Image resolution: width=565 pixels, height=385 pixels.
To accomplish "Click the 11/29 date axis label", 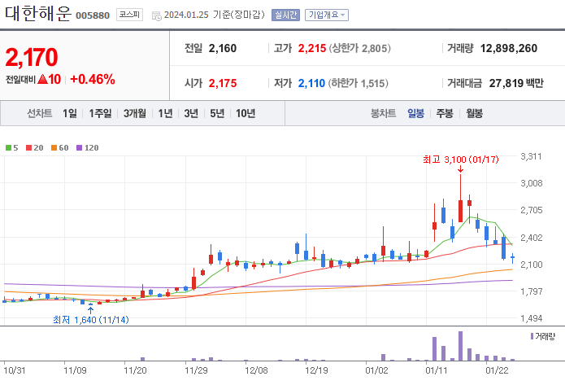I will [x=196, y=370].
